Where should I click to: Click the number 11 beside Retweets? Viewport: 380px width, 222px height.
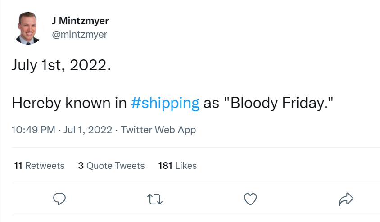tap(18, 166)
